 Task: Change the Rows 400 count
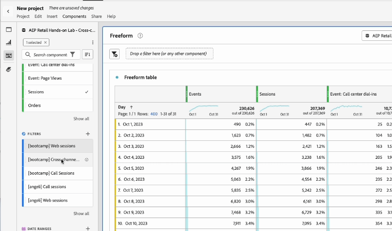pyautogui.click(x=154, y=114)
